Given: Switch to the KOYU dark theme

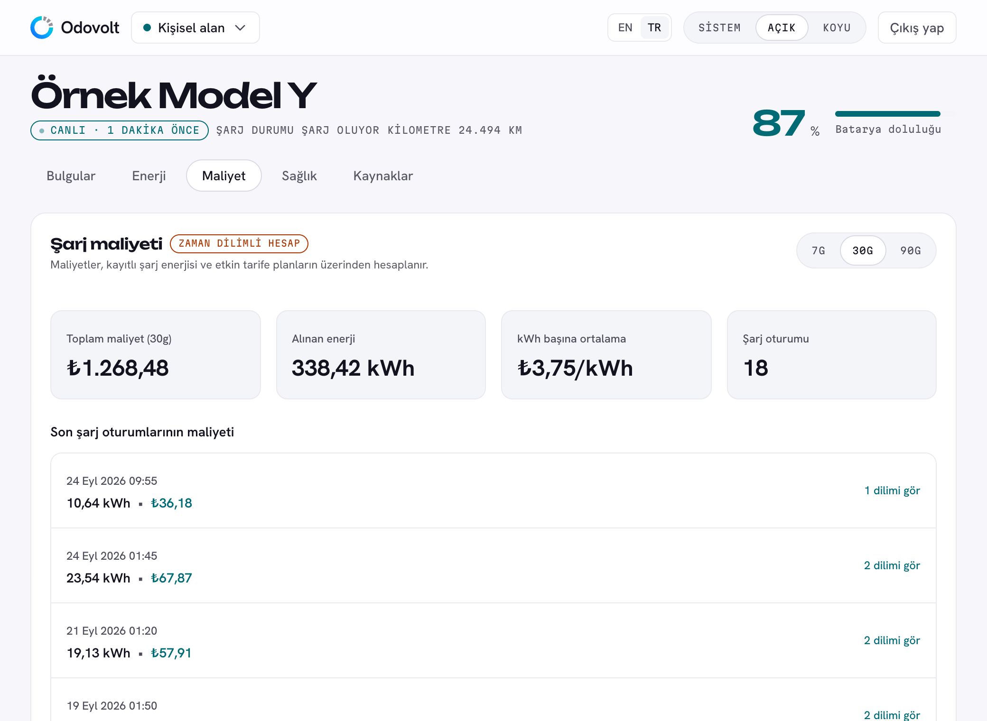Looking at the screenshot, I should [x=837, y=28].
